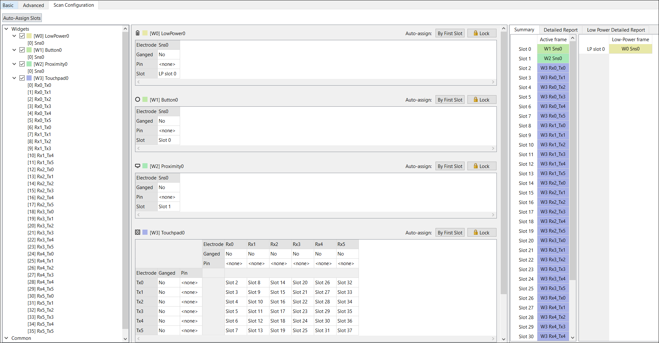Screen dimensions: 659x343
Task: Click By First Slot for W0 LowPower0
Action: tap(450, 33)
